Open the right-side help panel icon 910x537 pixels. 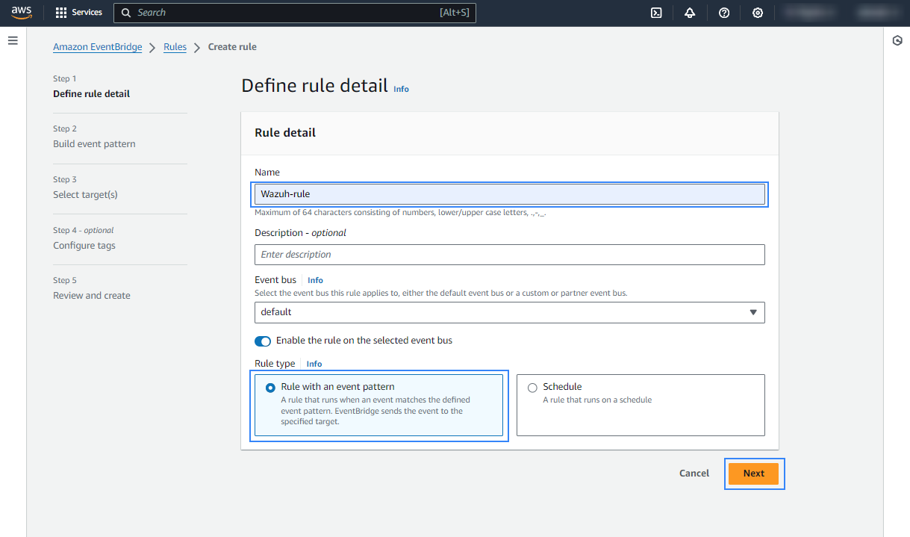(897, 41)
